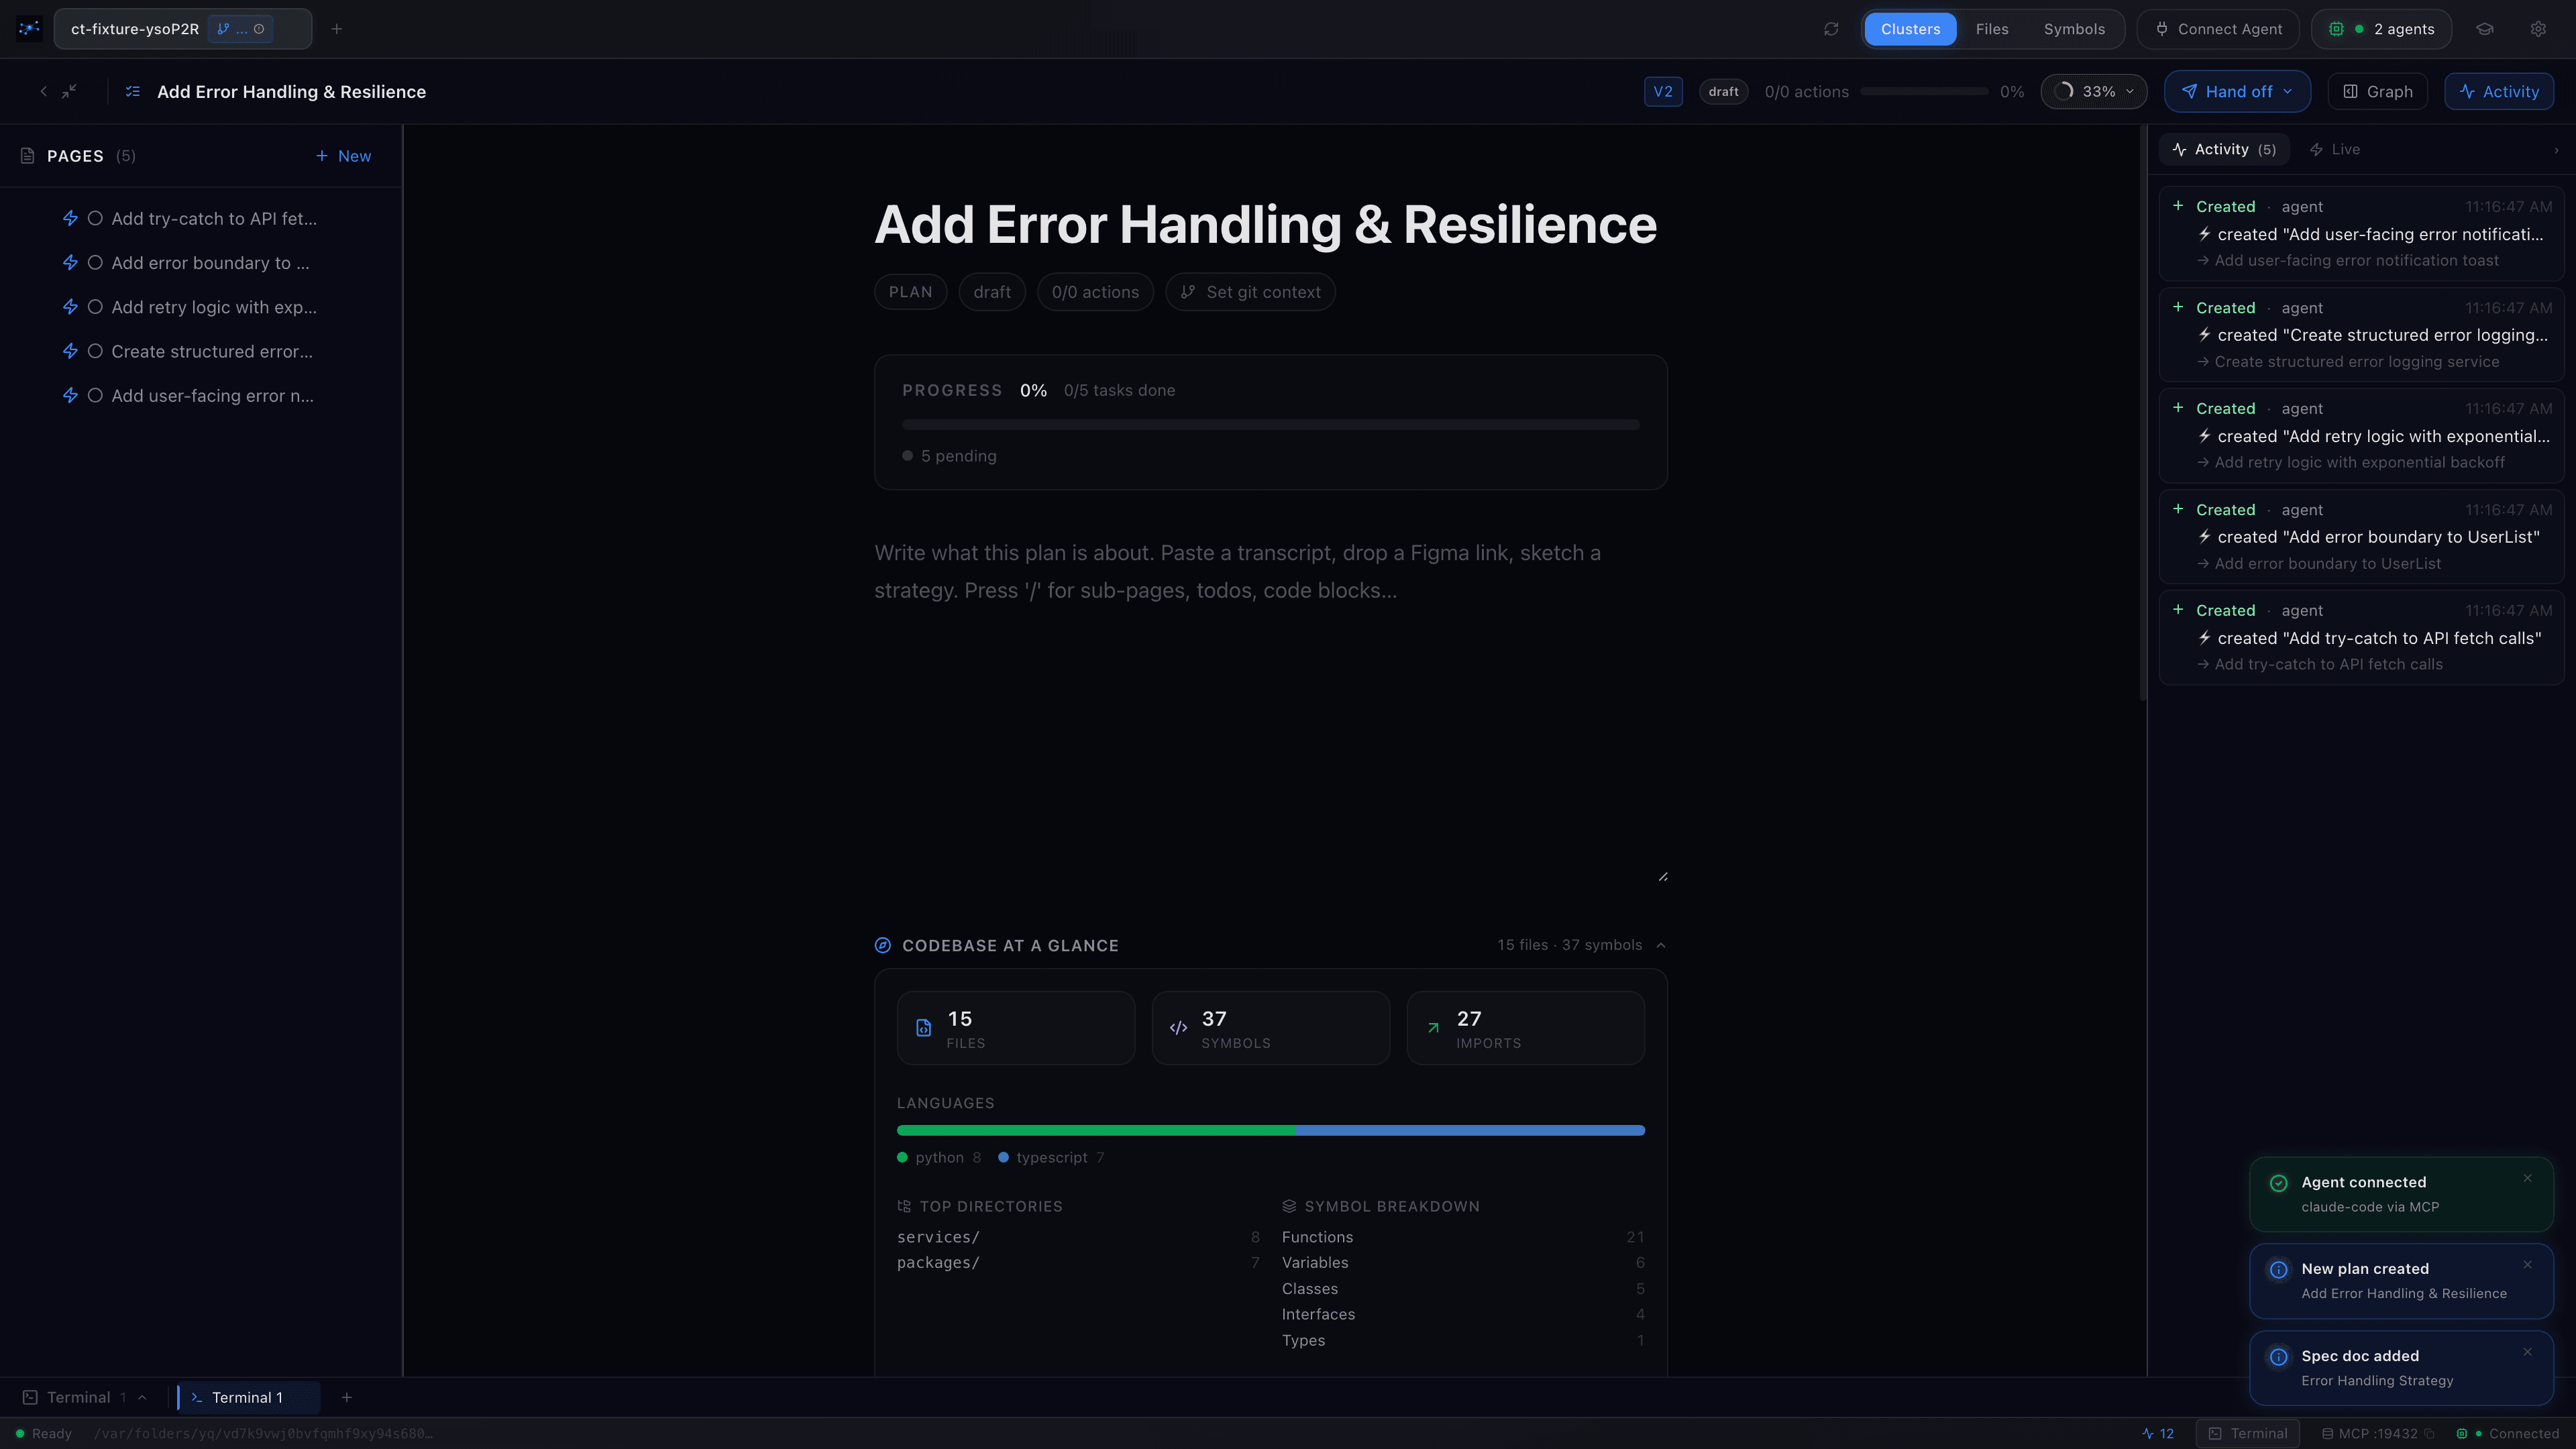2576x1449 pixels.
Task: Collapse the activity side panel chevron
Action: coord(2556,150)
